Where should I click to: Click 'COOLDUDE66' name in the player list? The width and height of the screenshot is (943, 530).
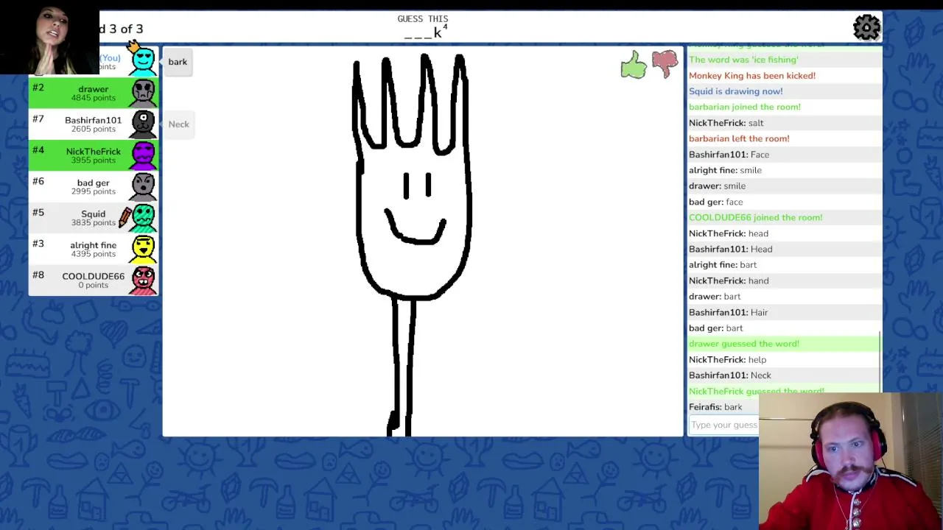[93, 277]
